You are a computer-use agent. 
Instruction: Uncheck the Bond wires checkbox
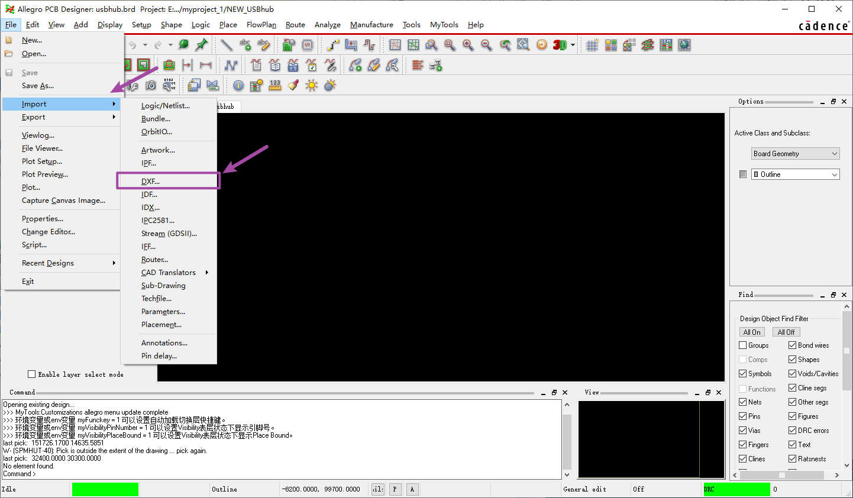tap(793, 345)
